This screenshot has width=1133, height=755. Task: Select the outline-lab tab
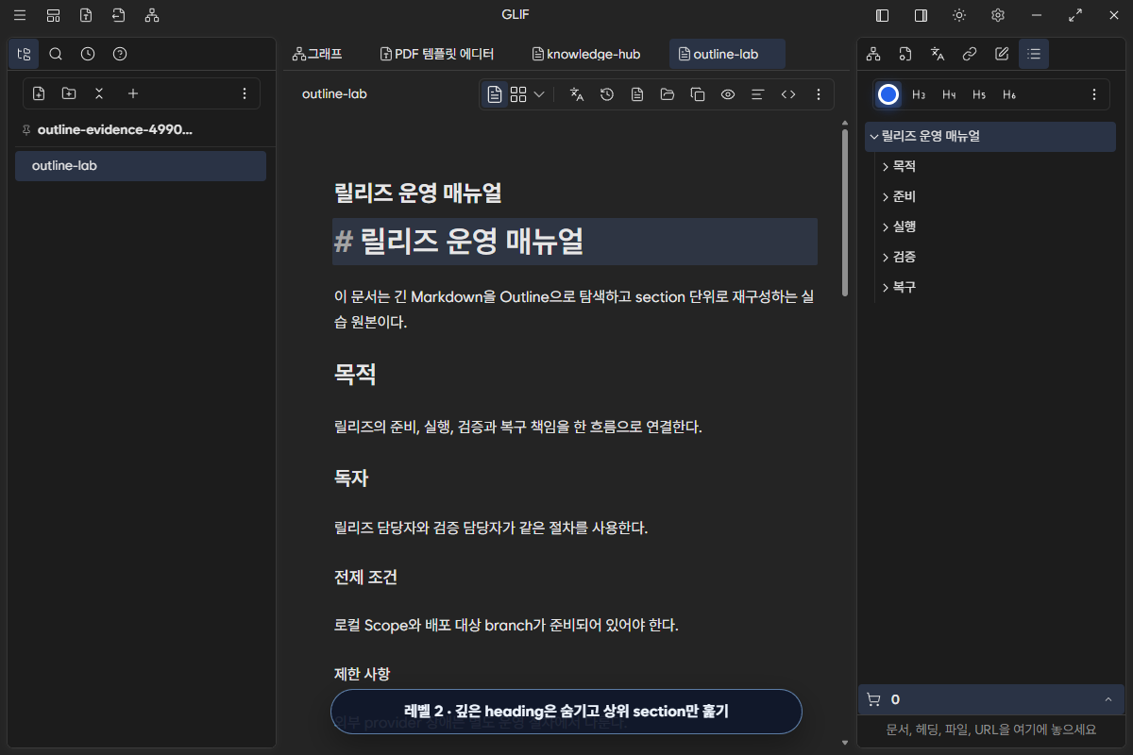click(x=727, y=54)
